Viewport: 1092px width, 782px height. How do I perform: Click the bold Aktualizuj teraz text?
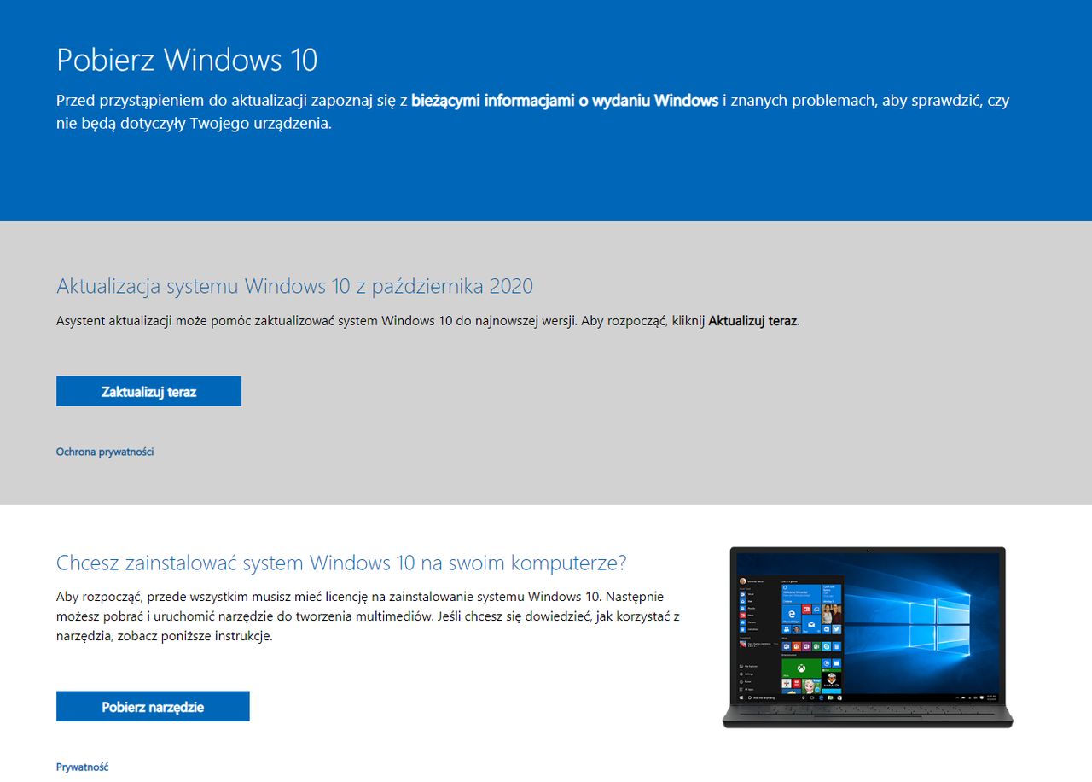[x=752, y=322]
